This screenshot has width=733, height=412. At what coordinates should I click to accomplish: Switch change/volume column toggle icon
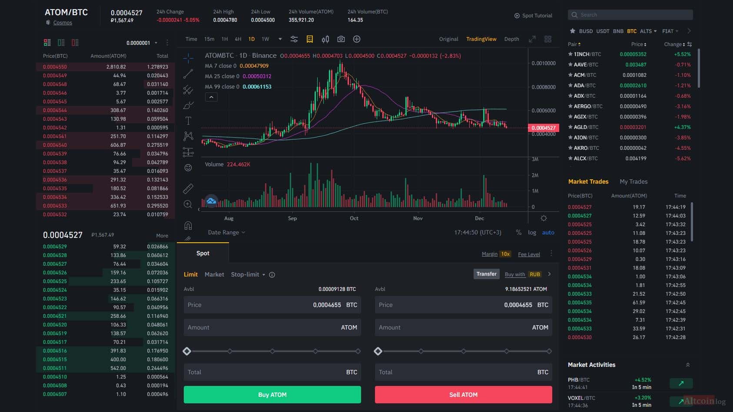(x=690, y=44)
